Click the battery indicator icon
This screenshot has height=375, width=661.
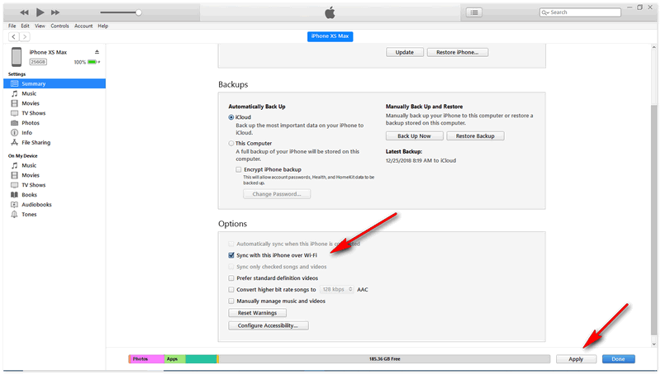tap(93, 62)
